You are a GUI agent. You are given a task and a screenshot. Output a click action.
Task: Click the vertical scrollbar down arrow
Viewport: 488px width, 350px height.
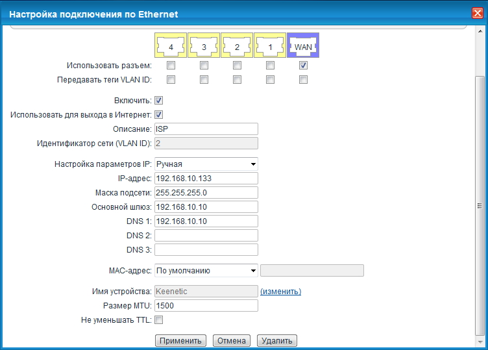coord(480,345)
